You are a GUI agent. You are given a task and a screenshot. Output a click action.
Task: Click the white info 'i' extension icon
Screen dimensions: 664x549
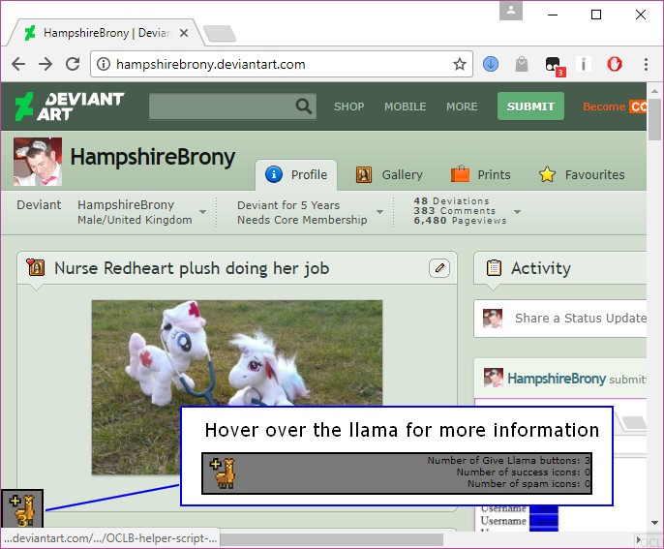click(x=584, y=64)
